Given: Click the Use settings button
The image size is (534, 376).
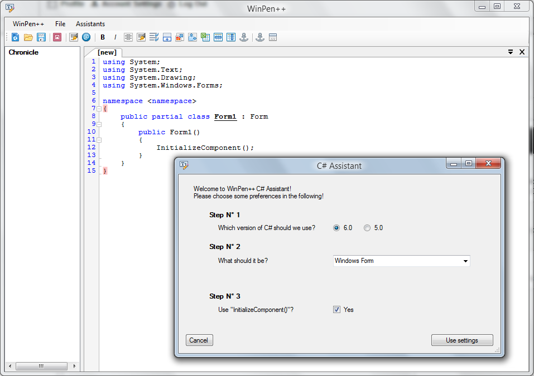Looking at the screenshot, I should click(462, 340).
